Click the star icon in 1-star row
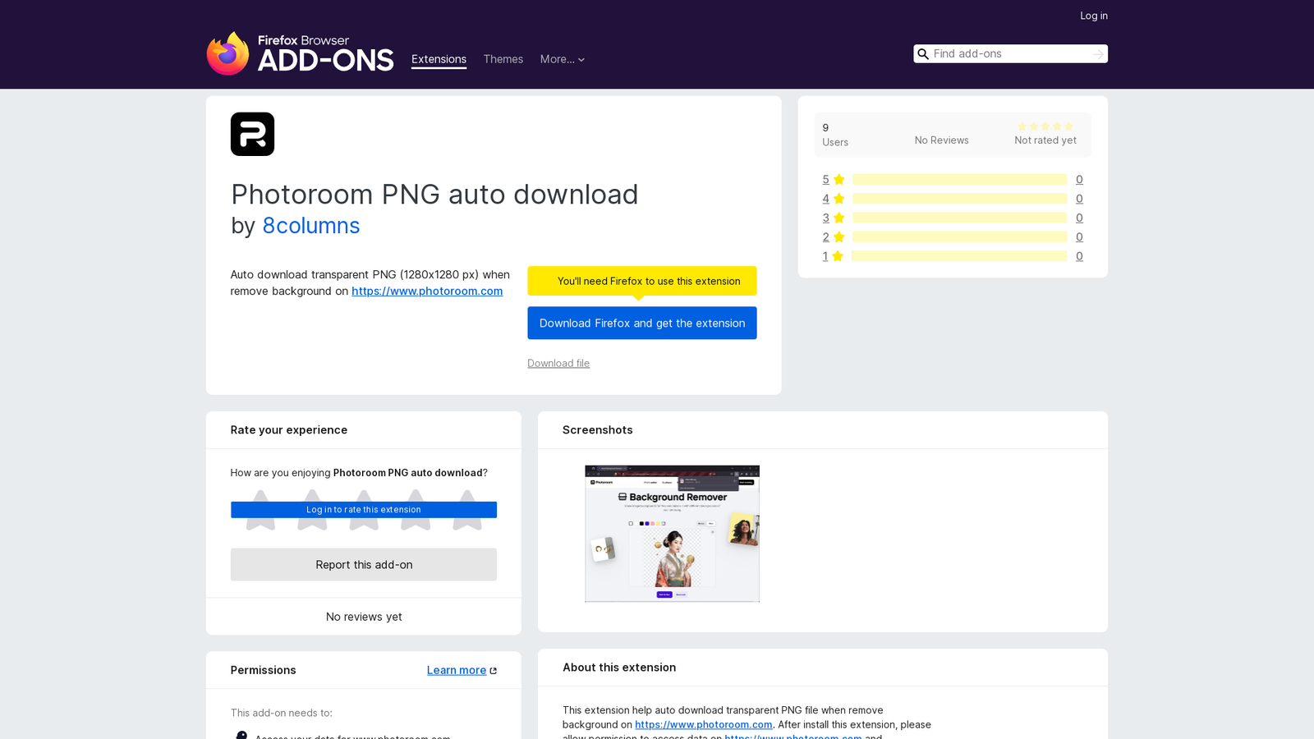 coord(838,256)
